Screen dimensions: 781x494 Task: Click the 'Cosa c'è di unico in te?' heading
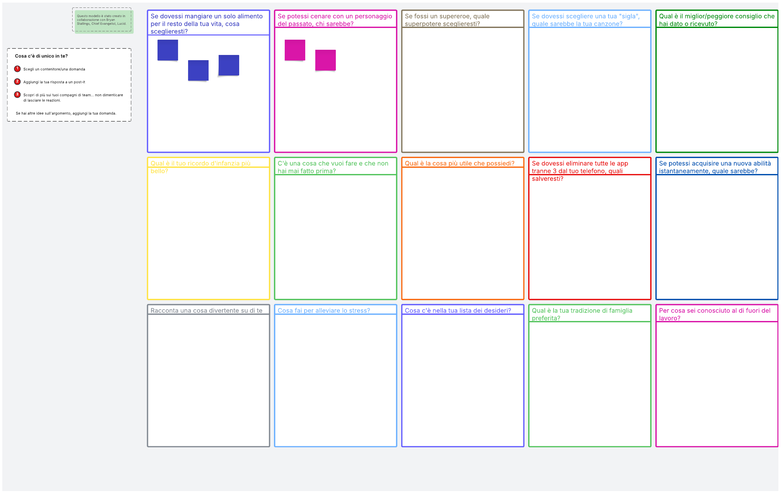(41, 56)
